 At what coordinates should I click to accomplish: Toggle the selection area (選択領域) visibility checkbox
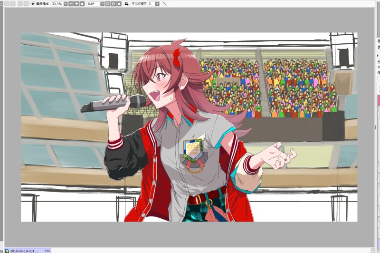coord(33,4)
